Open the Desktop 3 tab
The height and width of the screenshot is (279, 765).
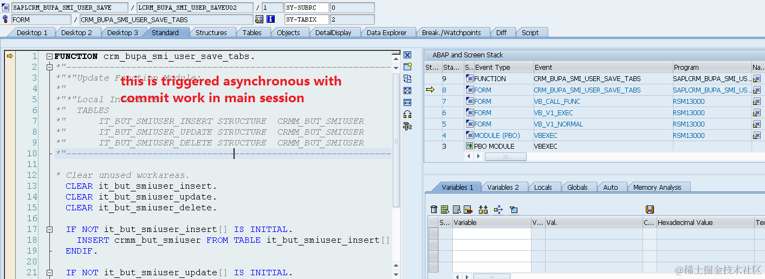[122, 32]
